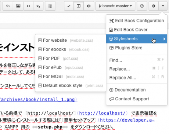Open the branch: master dropdown
This screenshot has width=169, height=134.
[115, 6]
